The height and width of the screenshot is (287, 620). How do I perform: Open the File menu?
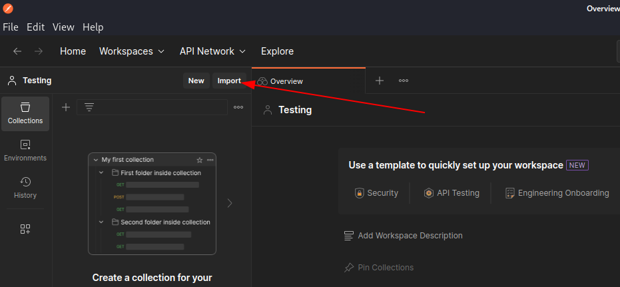[x=11, y=27]
